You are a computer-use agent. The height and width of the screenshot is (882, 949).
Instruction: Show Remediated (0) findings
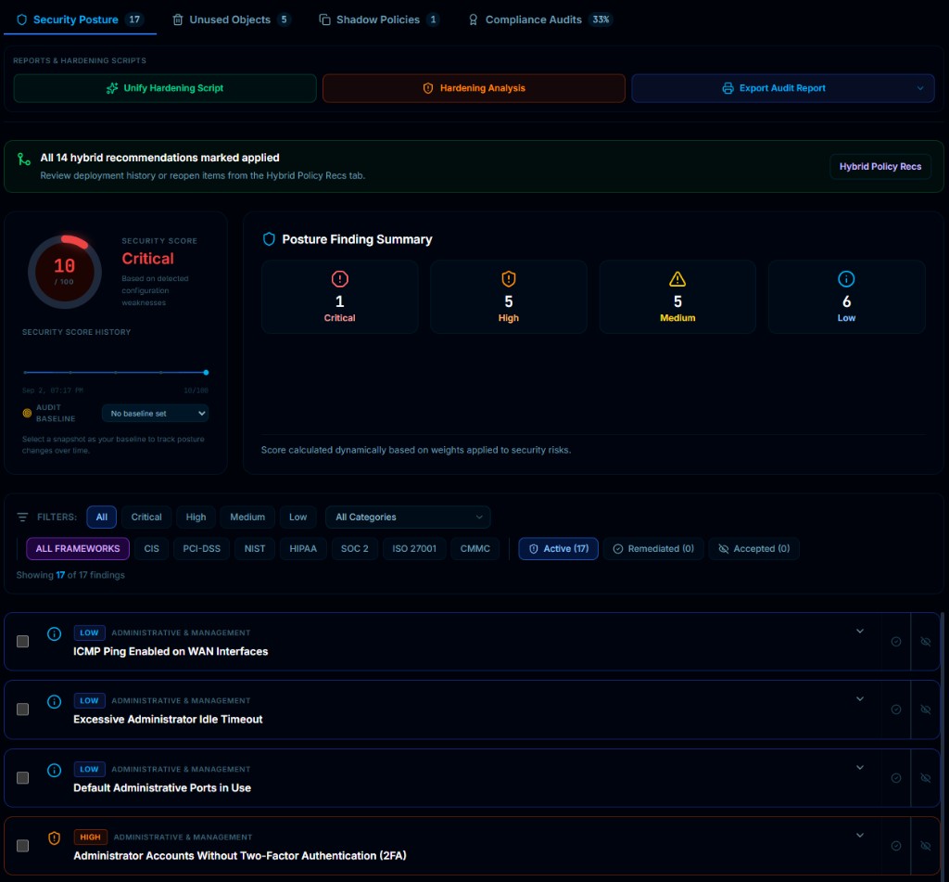pos(653,548)
